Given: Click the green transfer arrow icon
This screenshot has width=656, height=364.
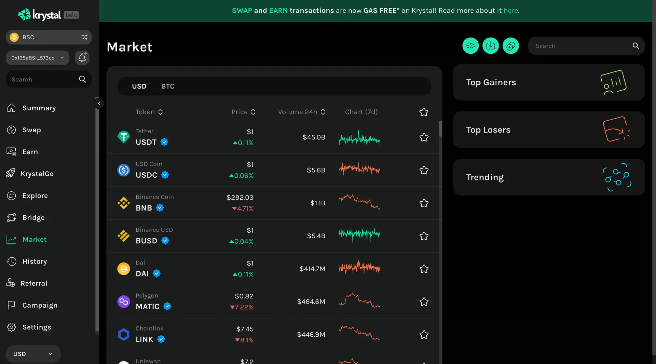Looking at the screenshot, I should click(470, 46).
